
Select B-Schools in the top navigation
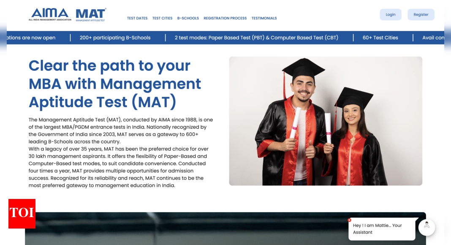pyautogui.click(x=188, y=18)
